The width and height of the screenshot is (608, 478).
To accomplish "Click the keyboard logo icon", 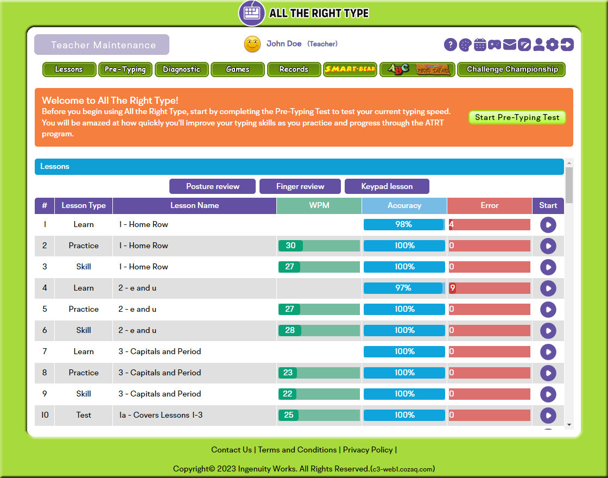I will click(252, 13).
